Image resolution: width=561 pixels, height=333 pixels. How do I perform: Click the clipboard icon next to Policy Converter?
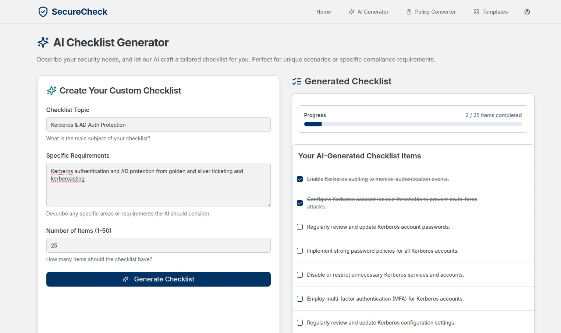pos(408,11)
